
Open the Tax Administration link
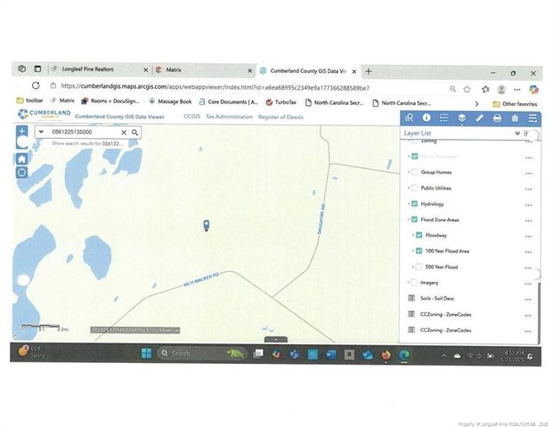click(229, 117)
